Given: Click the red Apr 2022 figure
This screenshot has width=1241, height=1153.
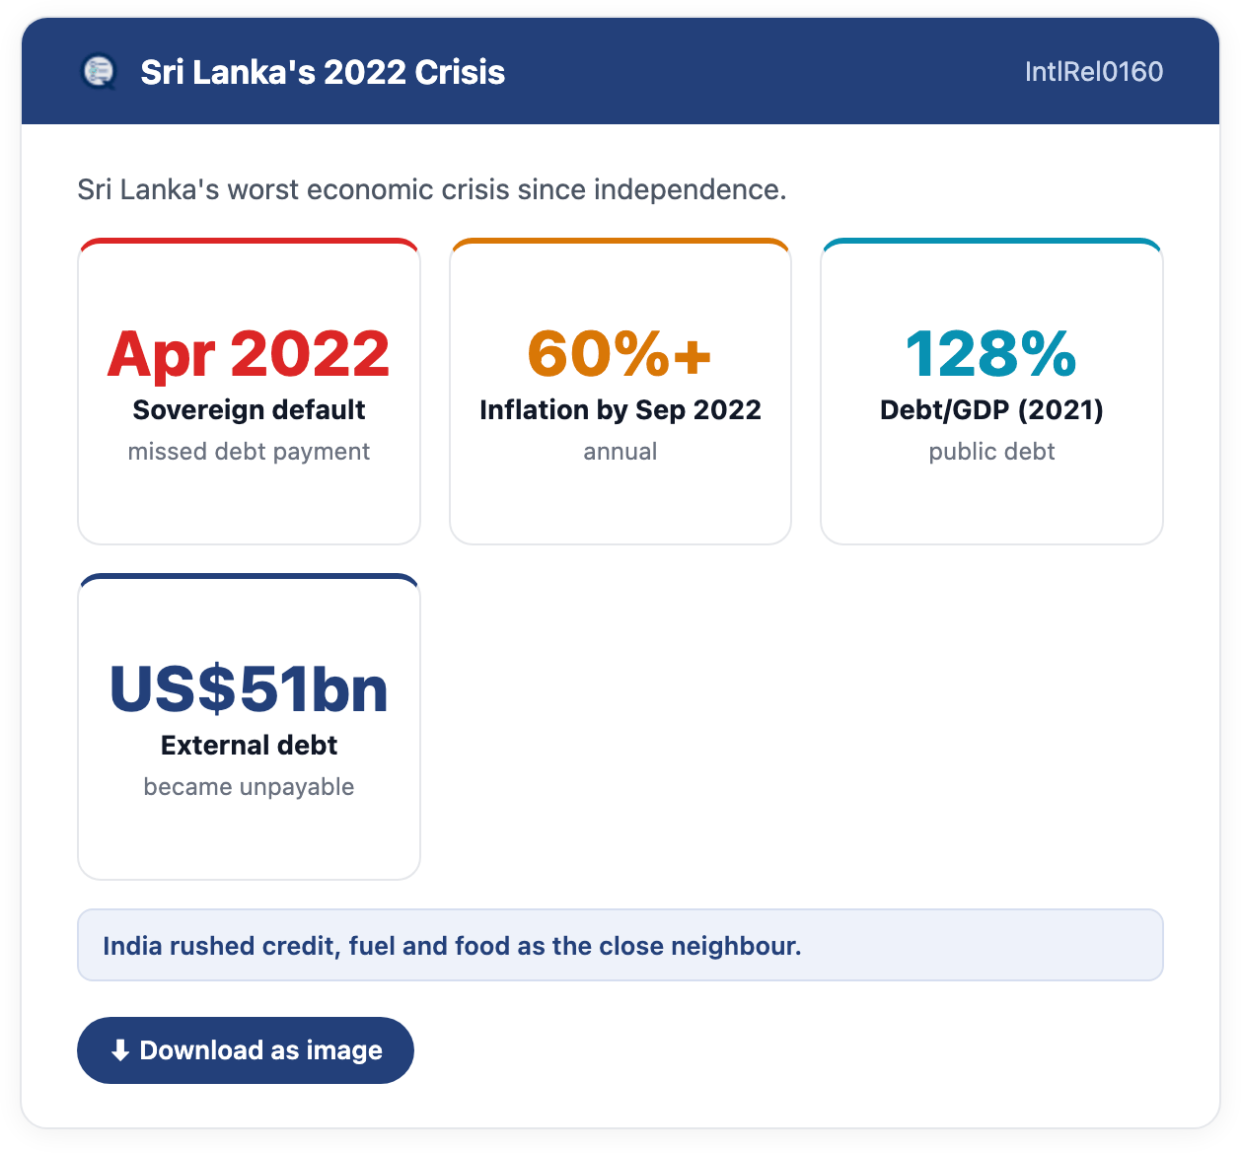Looking at the screenshot, I should (249, 354).
